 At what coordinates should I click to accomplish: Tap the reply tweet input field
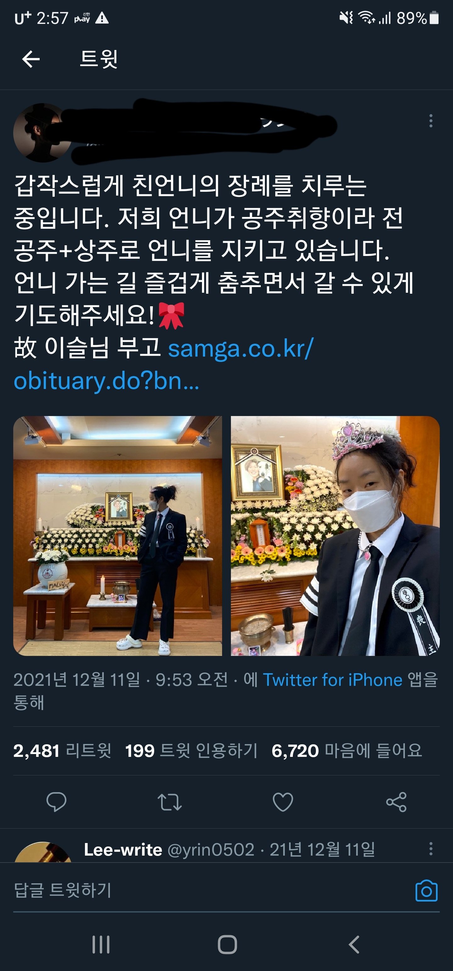(x=211, y=890)
